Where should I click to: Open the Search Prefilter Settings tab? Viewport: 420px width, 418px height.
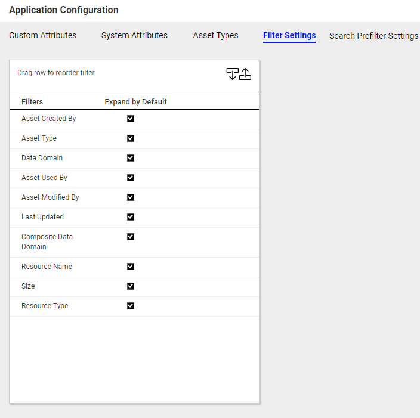373,36
